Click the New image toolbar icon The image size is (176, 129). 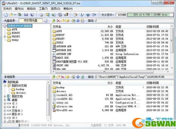6,15
